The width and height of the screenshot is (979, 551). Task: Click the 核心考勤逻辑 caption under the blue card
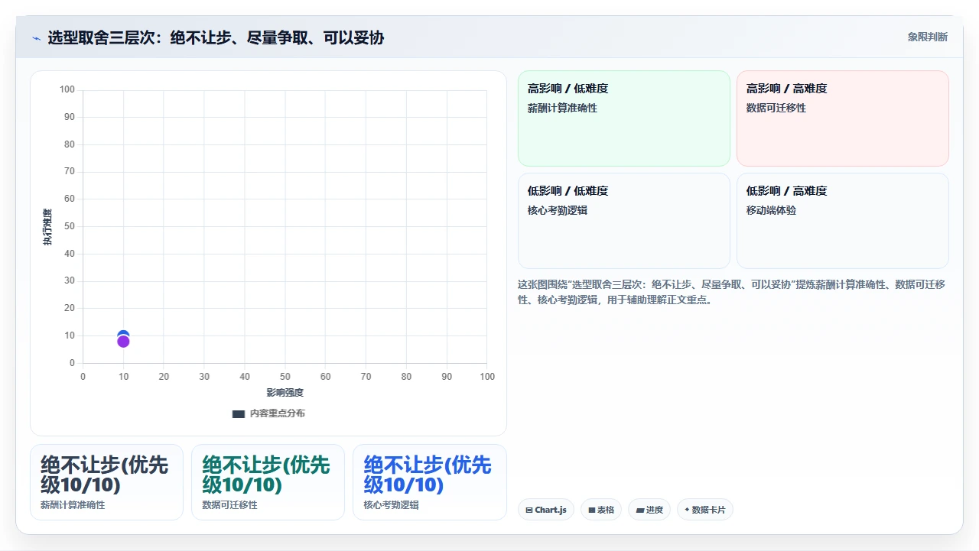pyautogui.click(x=391, y=505)
